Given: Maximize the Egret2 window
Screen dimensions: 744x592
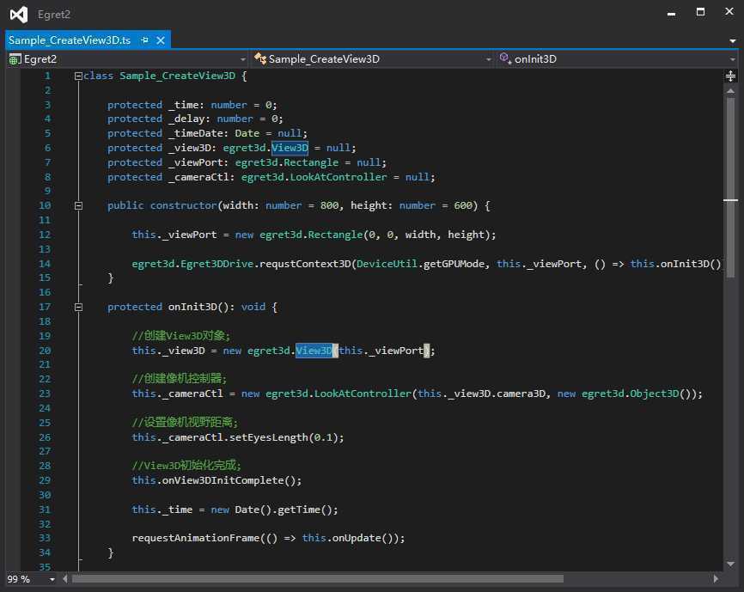Looking at the screenshot, I should [x=700, y=12].
